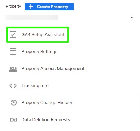Open the property selector dropdown arrow
This screenshot has height=131, width=140.
click(132, 17)
